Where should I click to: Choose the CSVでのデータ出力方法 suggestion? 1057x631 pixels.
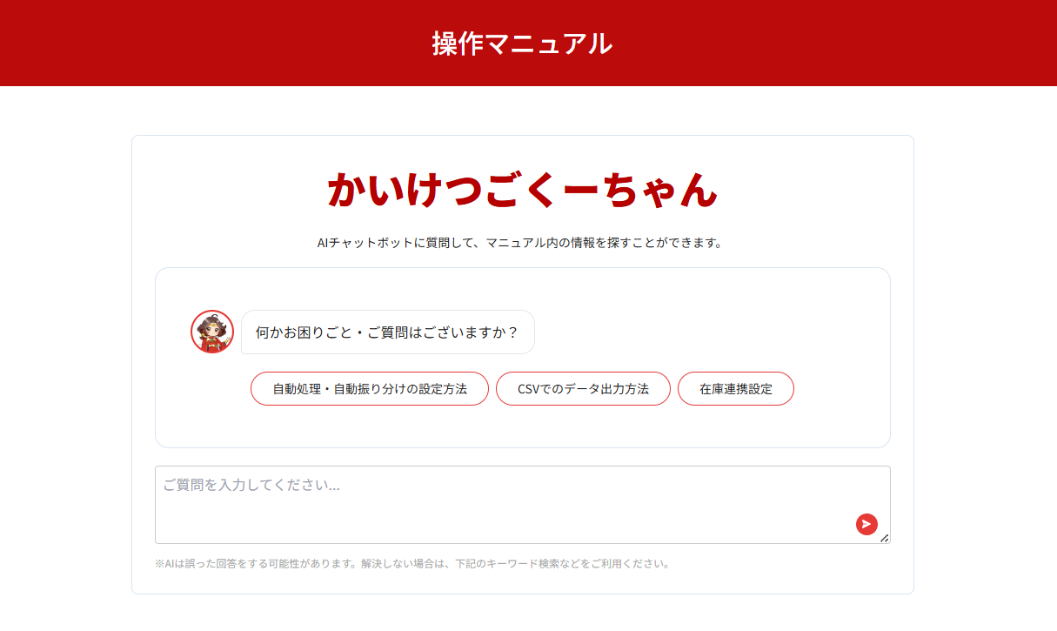pos(583,389)
